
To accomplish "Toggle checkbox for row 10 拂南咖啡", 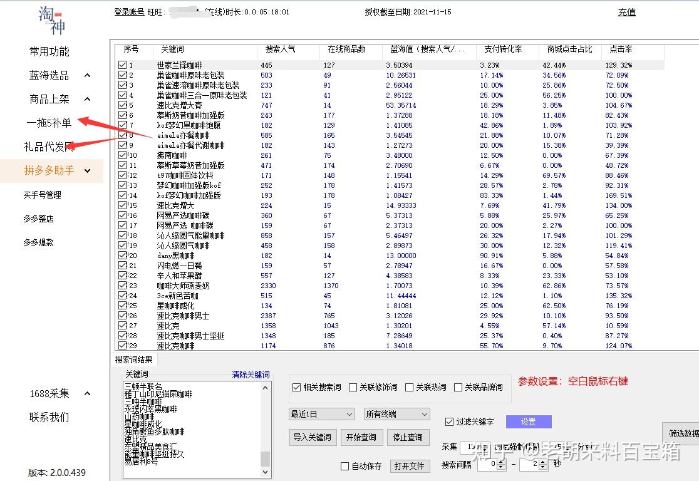I will coord(123,155).
